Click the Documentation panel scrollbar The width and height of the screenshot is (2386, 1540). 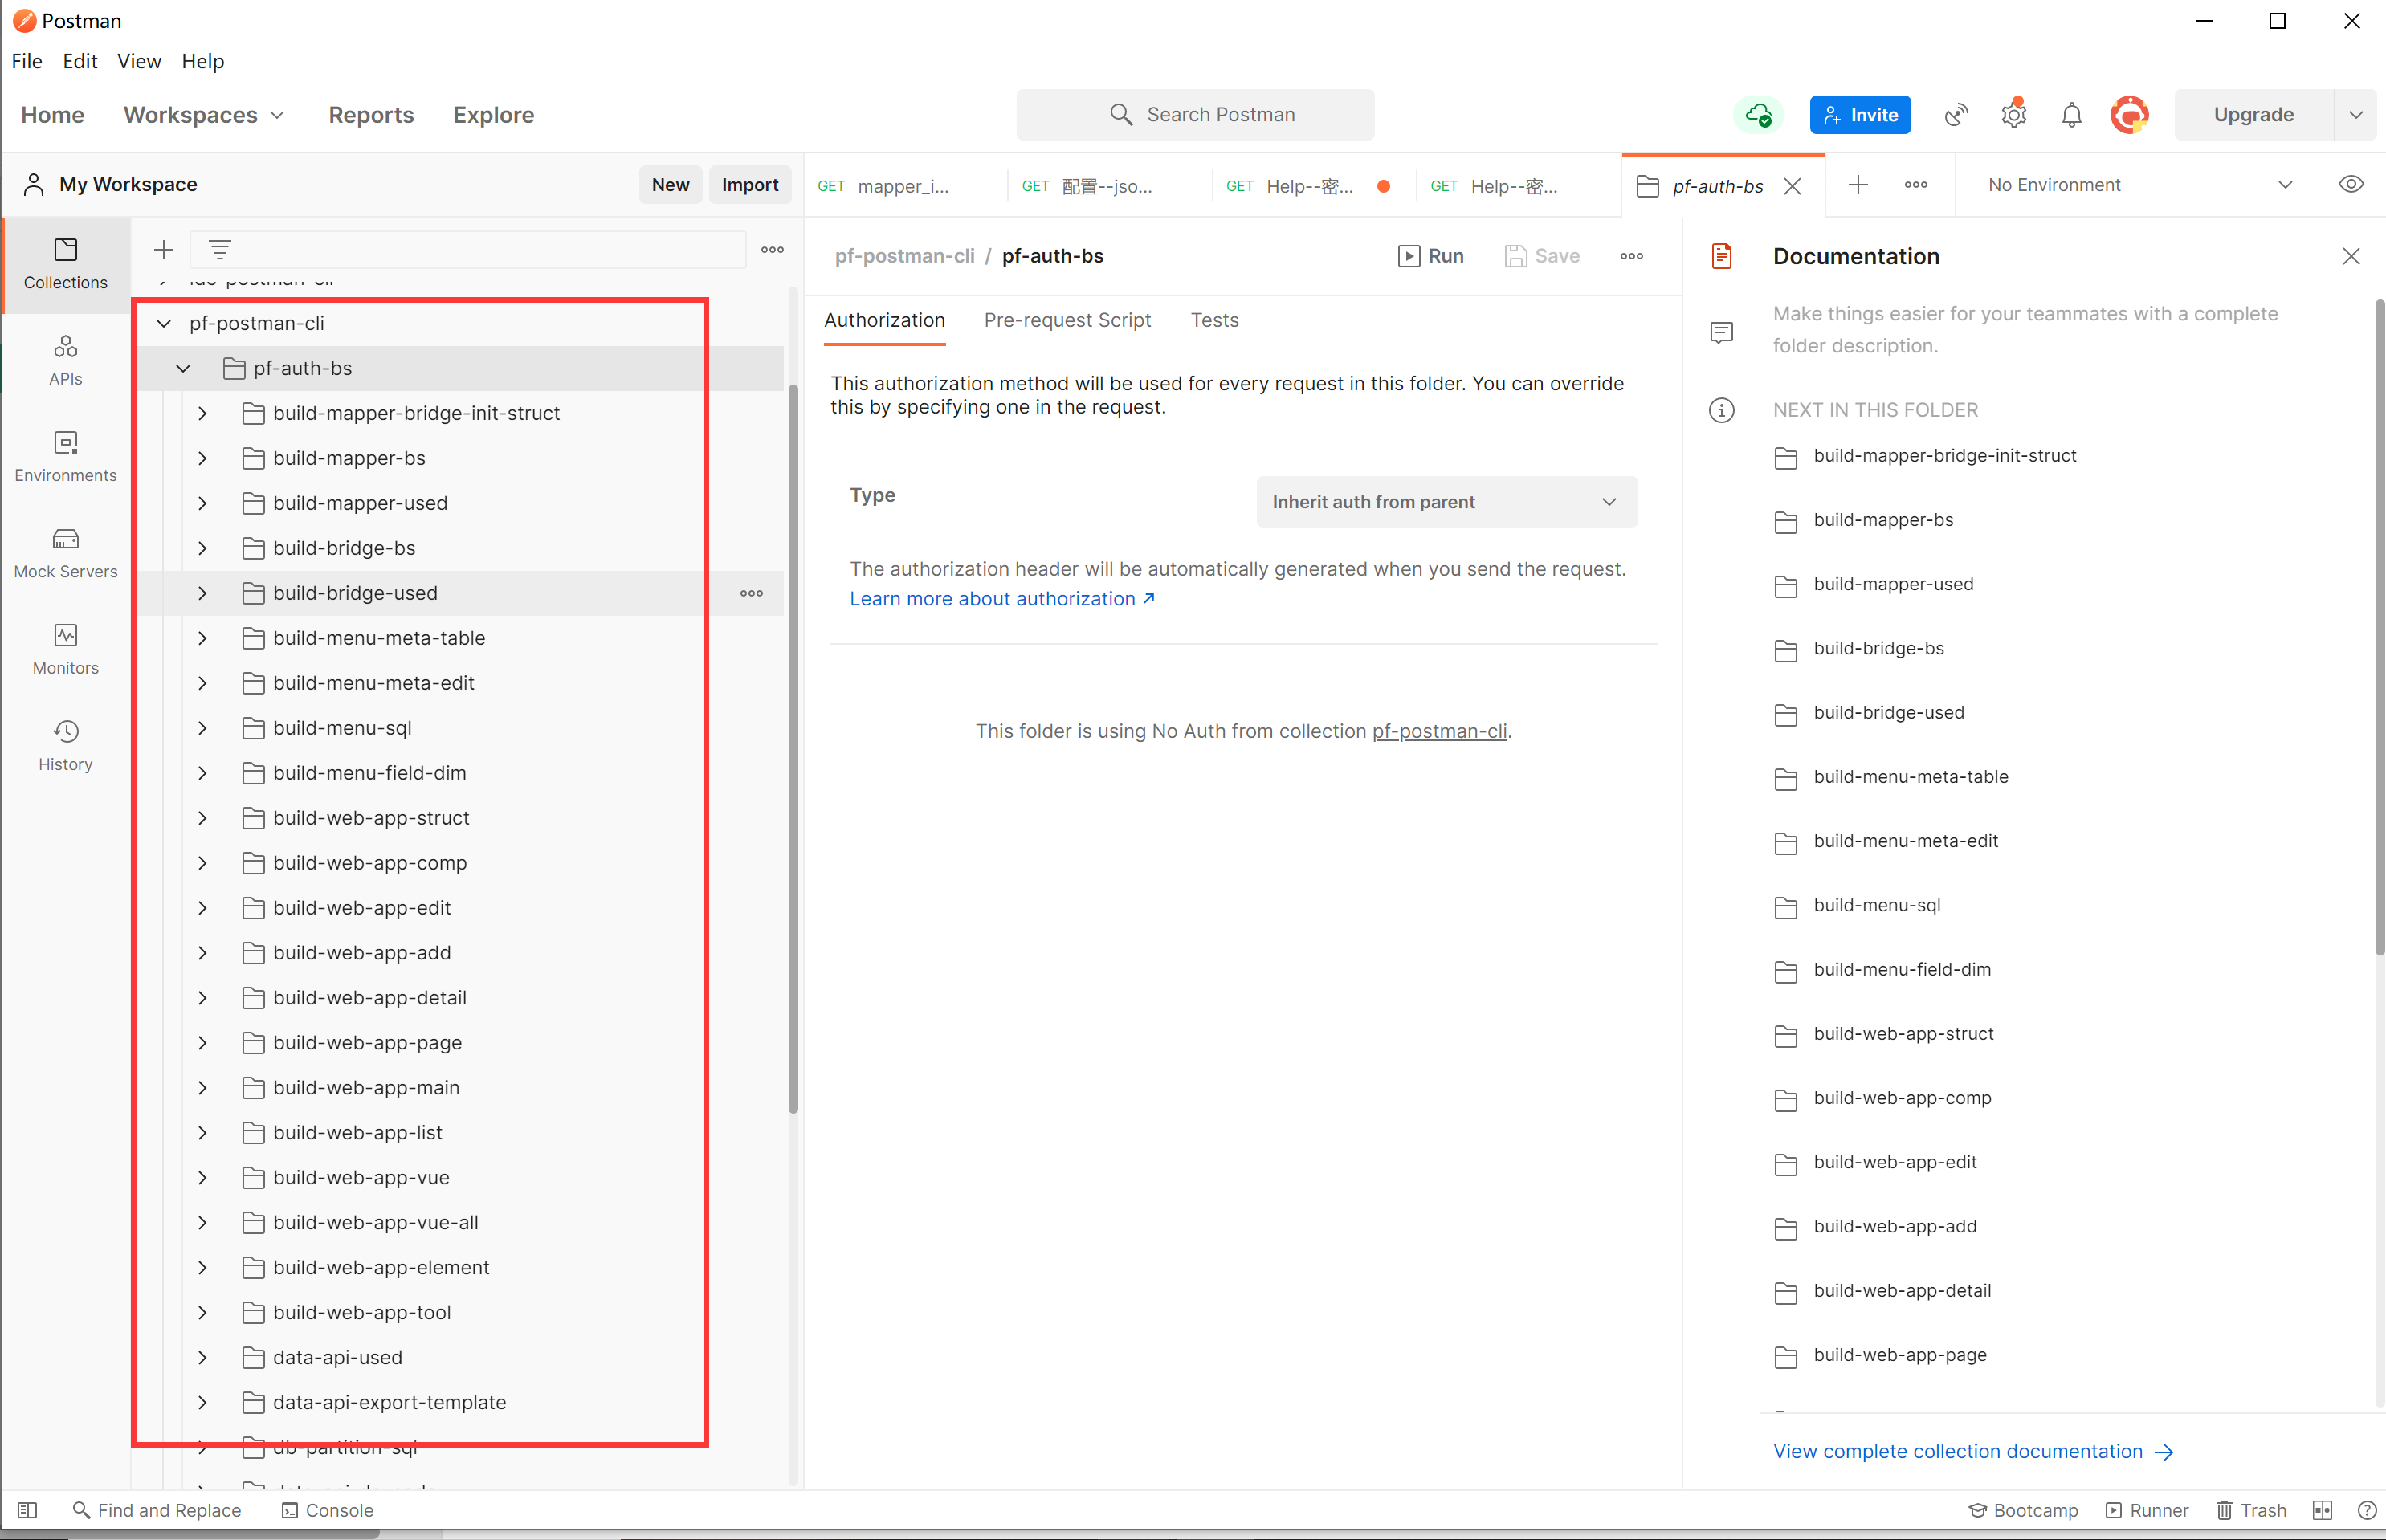coord(2379,628)
